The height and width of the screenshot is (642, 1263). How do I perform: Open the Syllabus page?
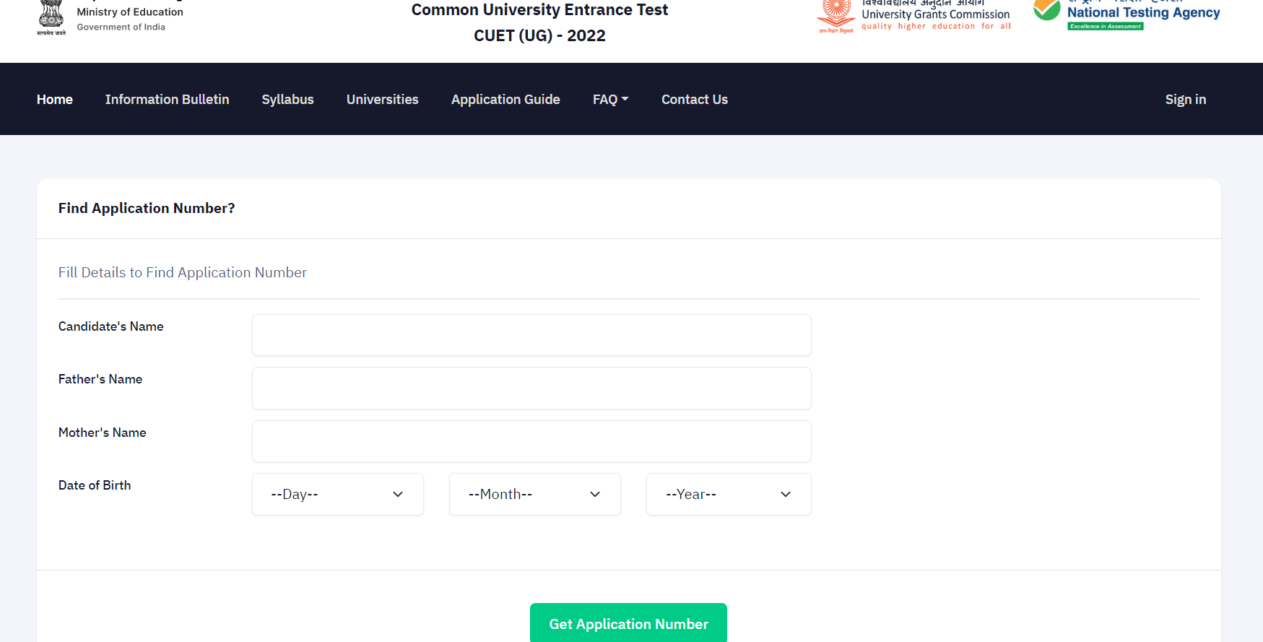click(x=287, y=100)
